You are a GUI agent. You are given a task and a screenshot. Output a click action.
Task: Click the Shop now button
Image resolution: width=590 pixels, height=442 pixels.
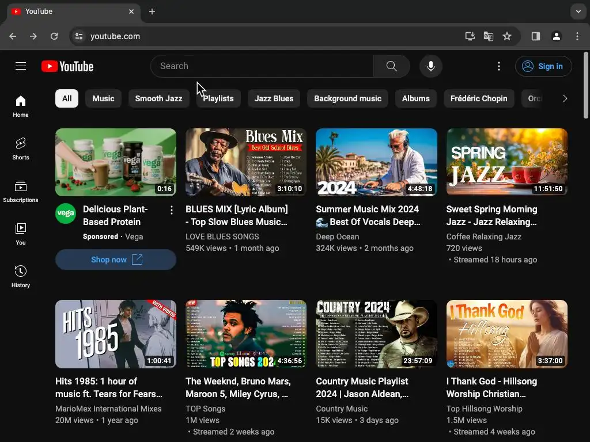(x=116, y=260)
